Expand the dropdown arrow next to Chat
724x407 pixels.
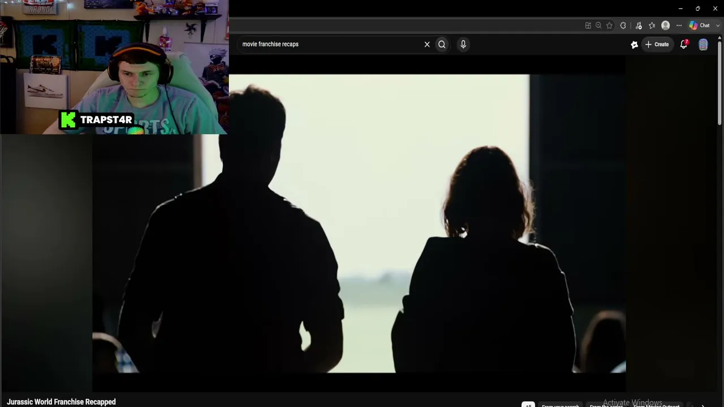pos(718,25)
